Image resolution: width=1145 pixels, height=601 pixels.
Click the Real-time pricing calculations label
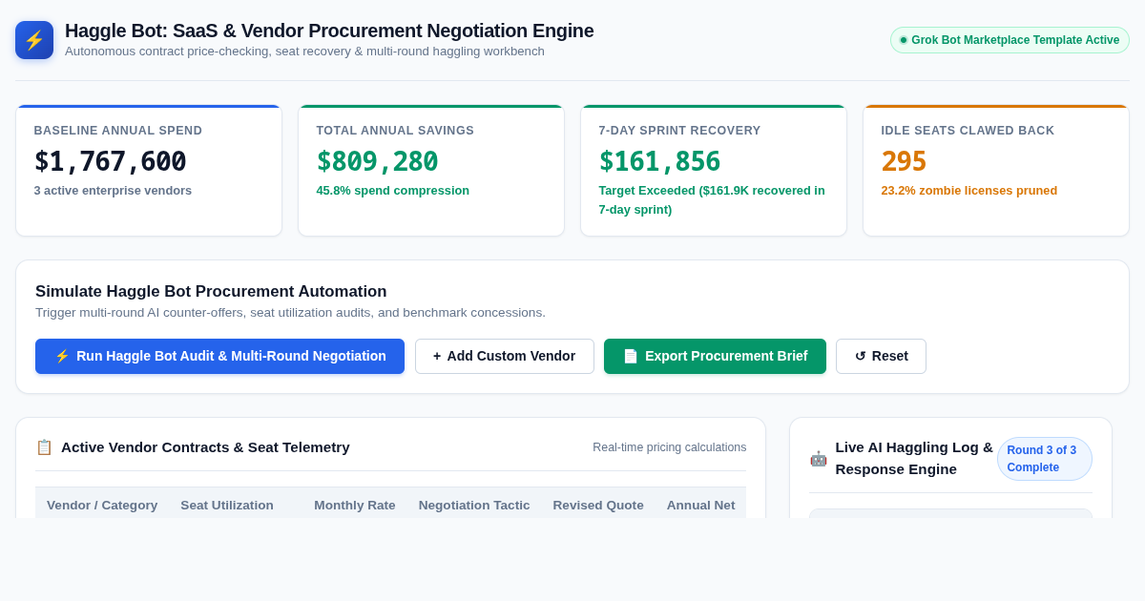[x=670, y=447]
